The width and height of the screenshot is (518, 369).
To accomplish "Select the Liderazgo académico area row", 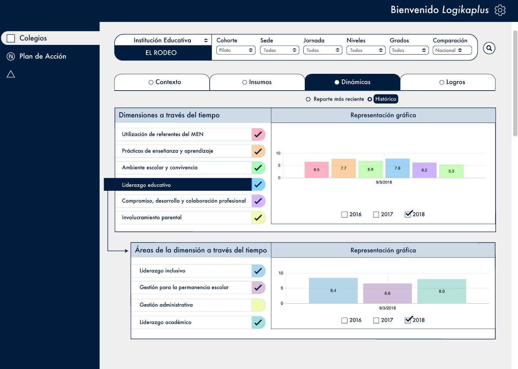I will point(191,322).
